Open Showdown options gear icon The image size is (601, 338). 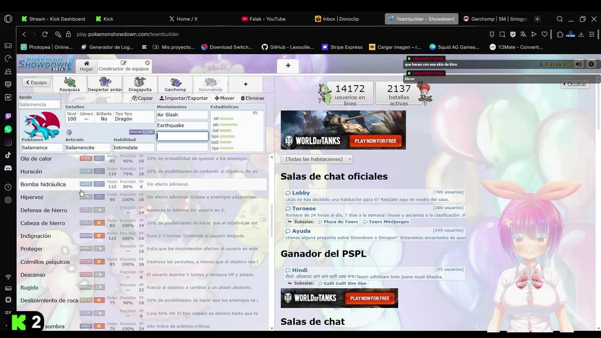[x=591, y=64]
